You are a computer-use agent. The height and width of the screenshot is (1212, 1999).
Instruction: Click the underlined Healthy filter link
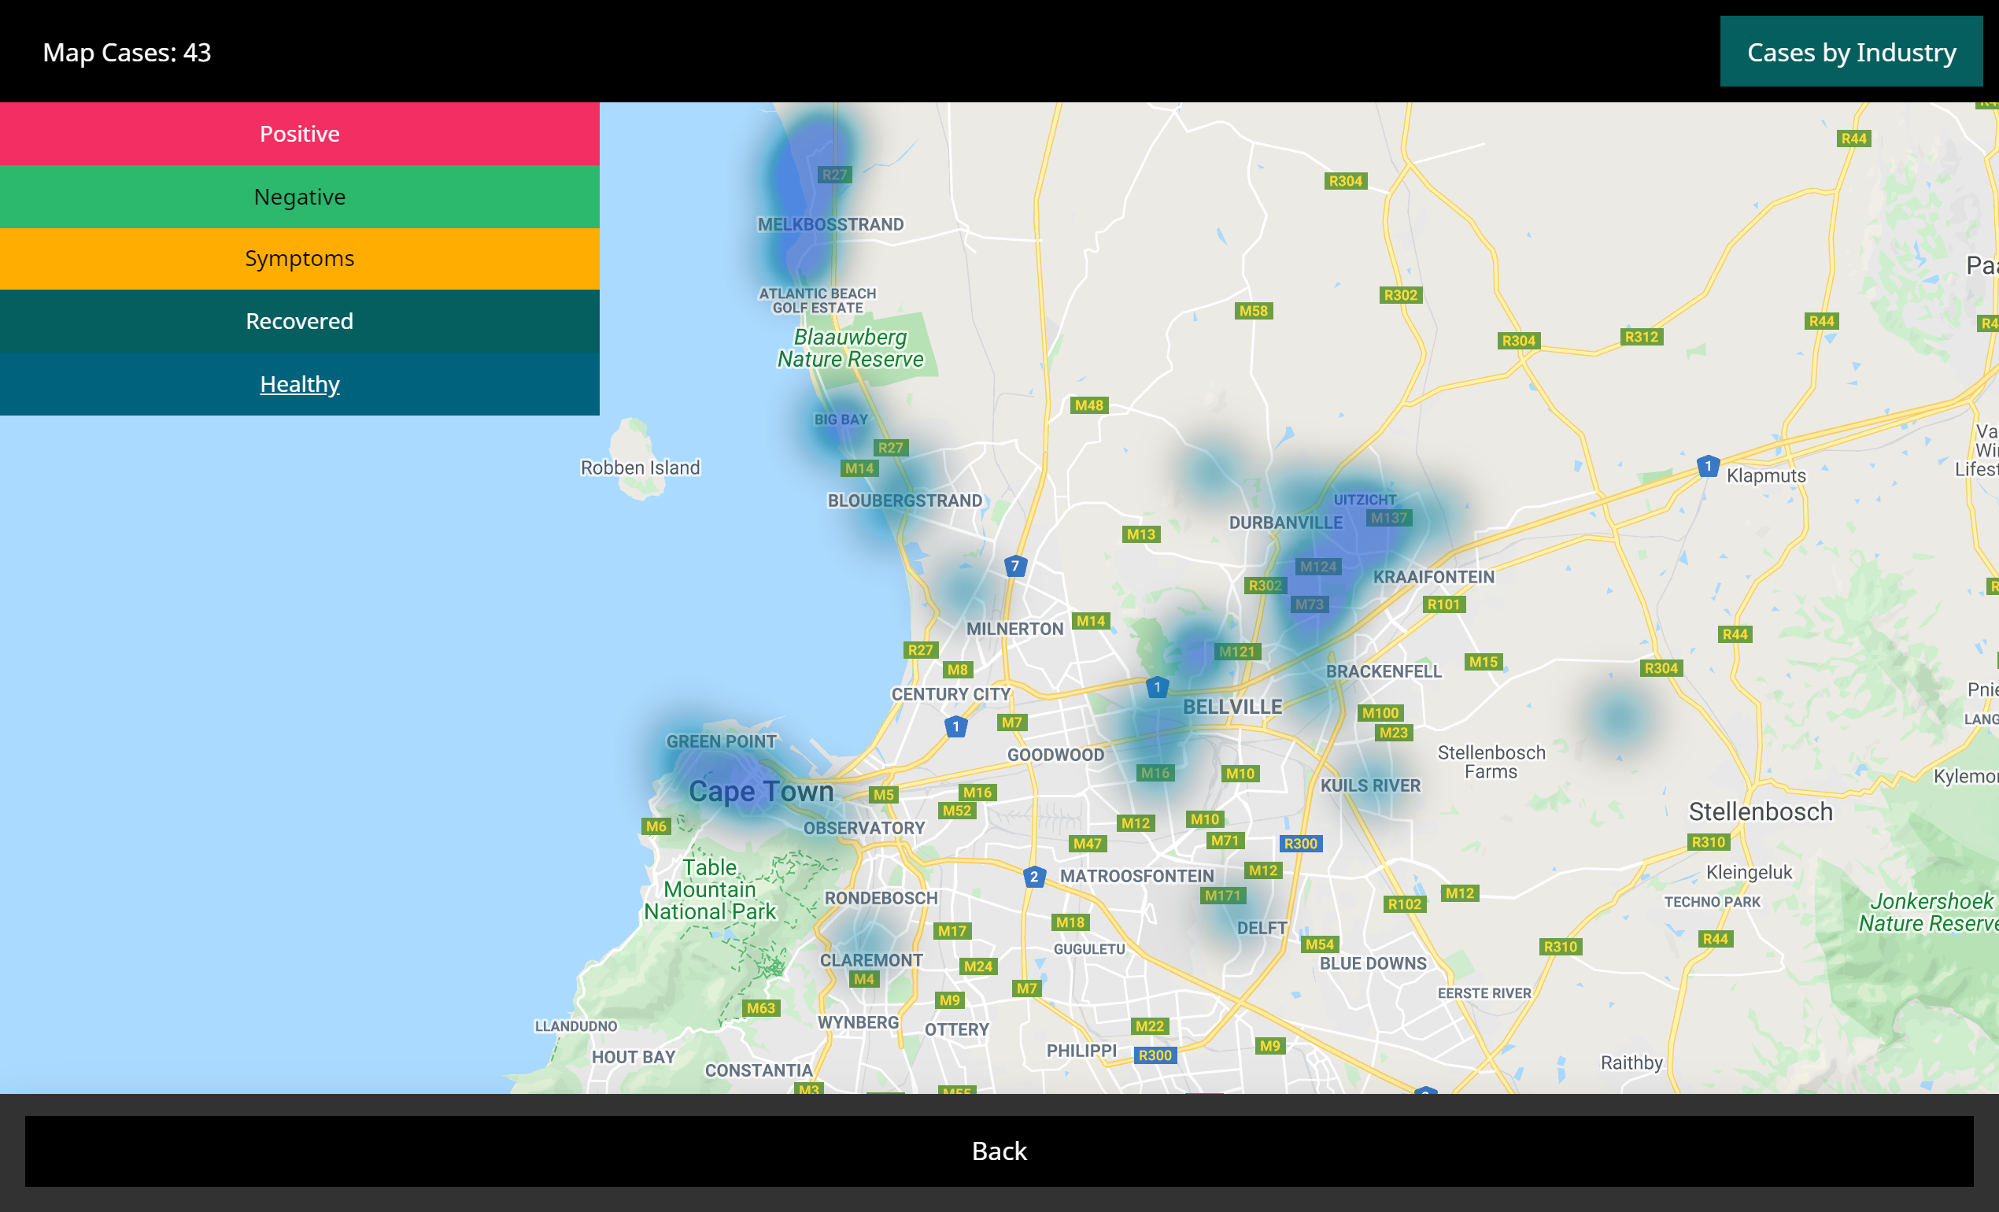point(299,384)
